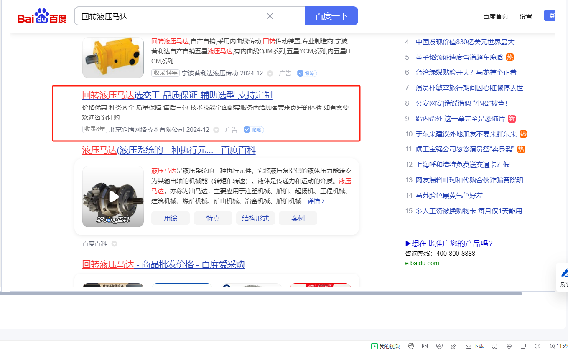Select the 结构形式 tab in the Baike card
This screenshot has width=568, height=352.
click(255, 218)
